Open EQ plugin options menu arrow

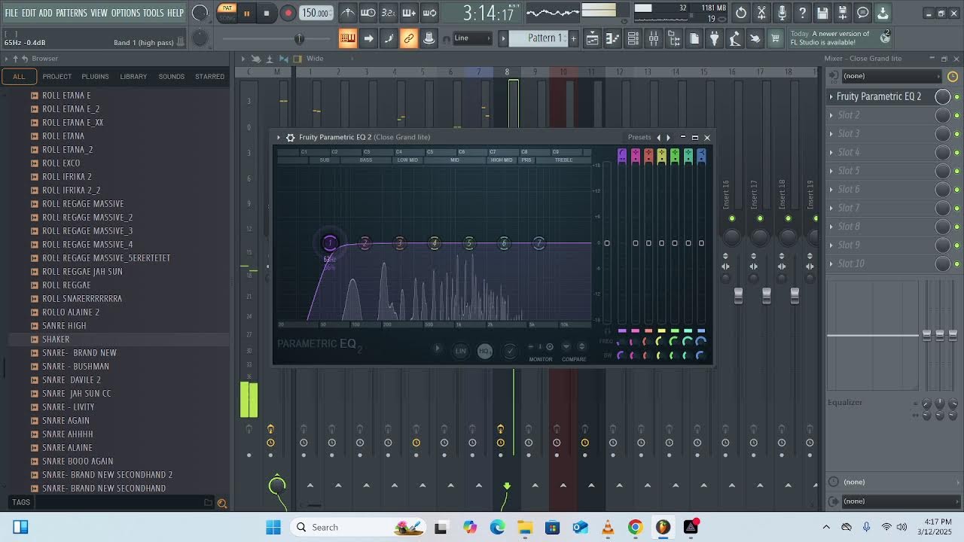[x=279, y=138]
